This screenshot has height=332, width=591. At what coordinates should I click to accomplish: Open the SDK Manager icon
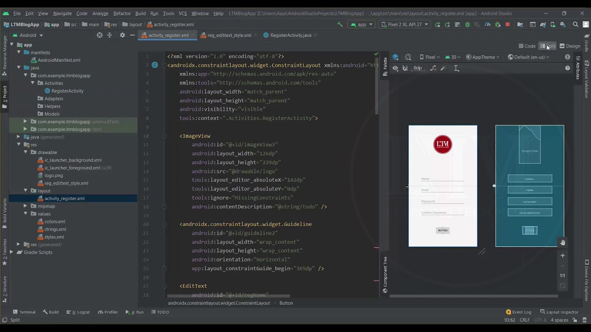(x=564, y=24)
